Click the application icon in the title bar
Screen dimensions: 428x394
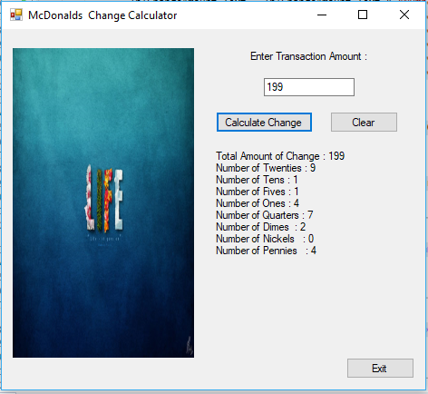tap(16, 15)
